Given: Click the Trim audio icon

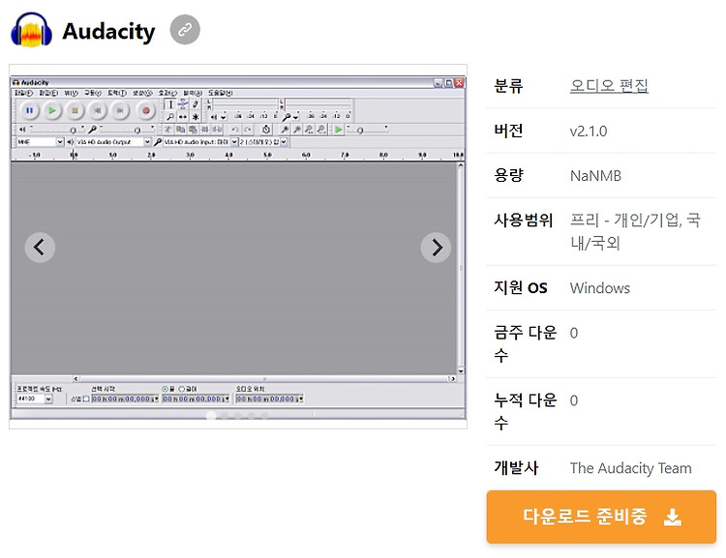Looking at the screenshot, I should pos(204,130).
